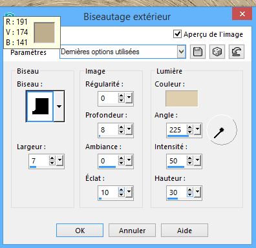Toggle the Aperçu de l'image checkbox
Image resolution: width=256 pixels, height=248 pixels.
(177, 34)
